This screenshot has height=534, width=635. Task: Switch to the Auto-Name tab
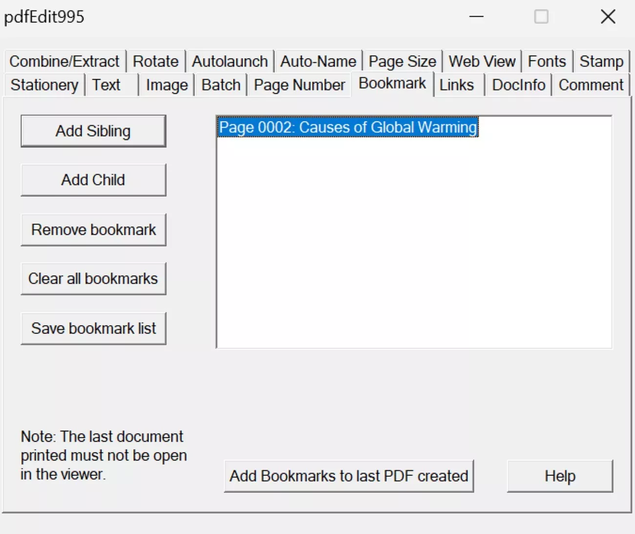pos(317,61)
